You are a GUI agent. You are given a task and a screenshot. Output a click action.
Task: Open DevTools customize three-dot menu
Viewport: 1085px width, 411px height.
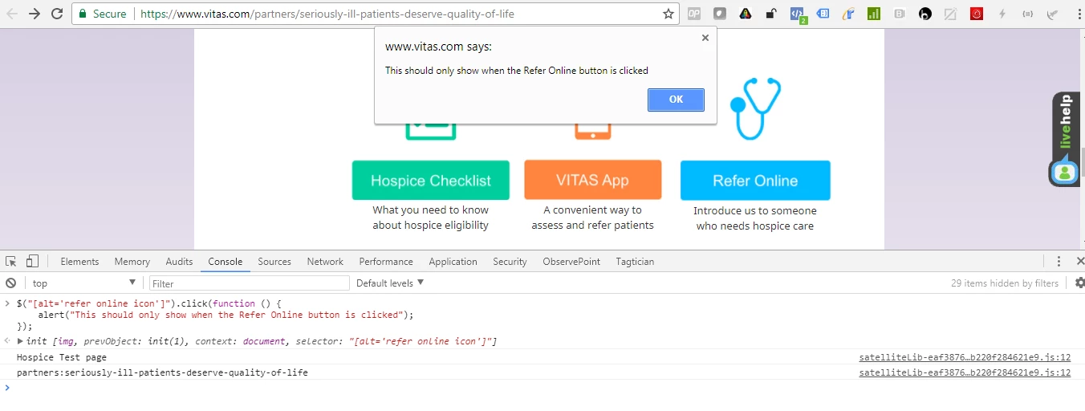tap(1059, 261)
